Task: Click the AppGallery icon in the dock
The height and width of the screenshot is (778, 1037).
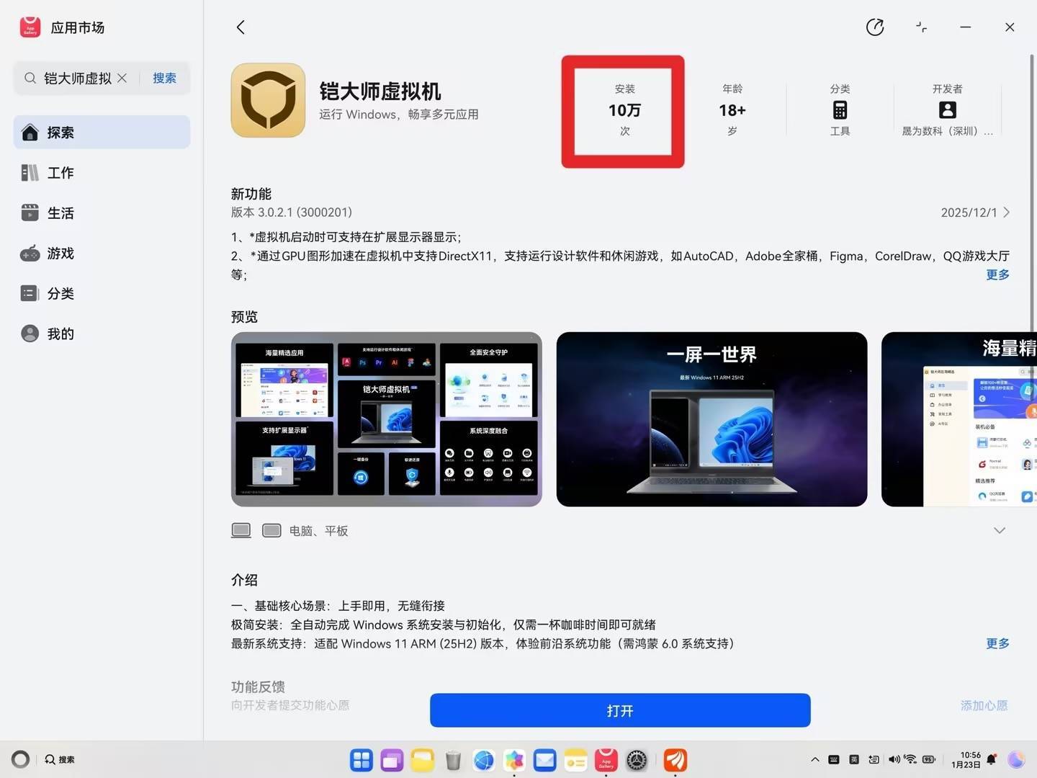Action: tap(606, 759)
